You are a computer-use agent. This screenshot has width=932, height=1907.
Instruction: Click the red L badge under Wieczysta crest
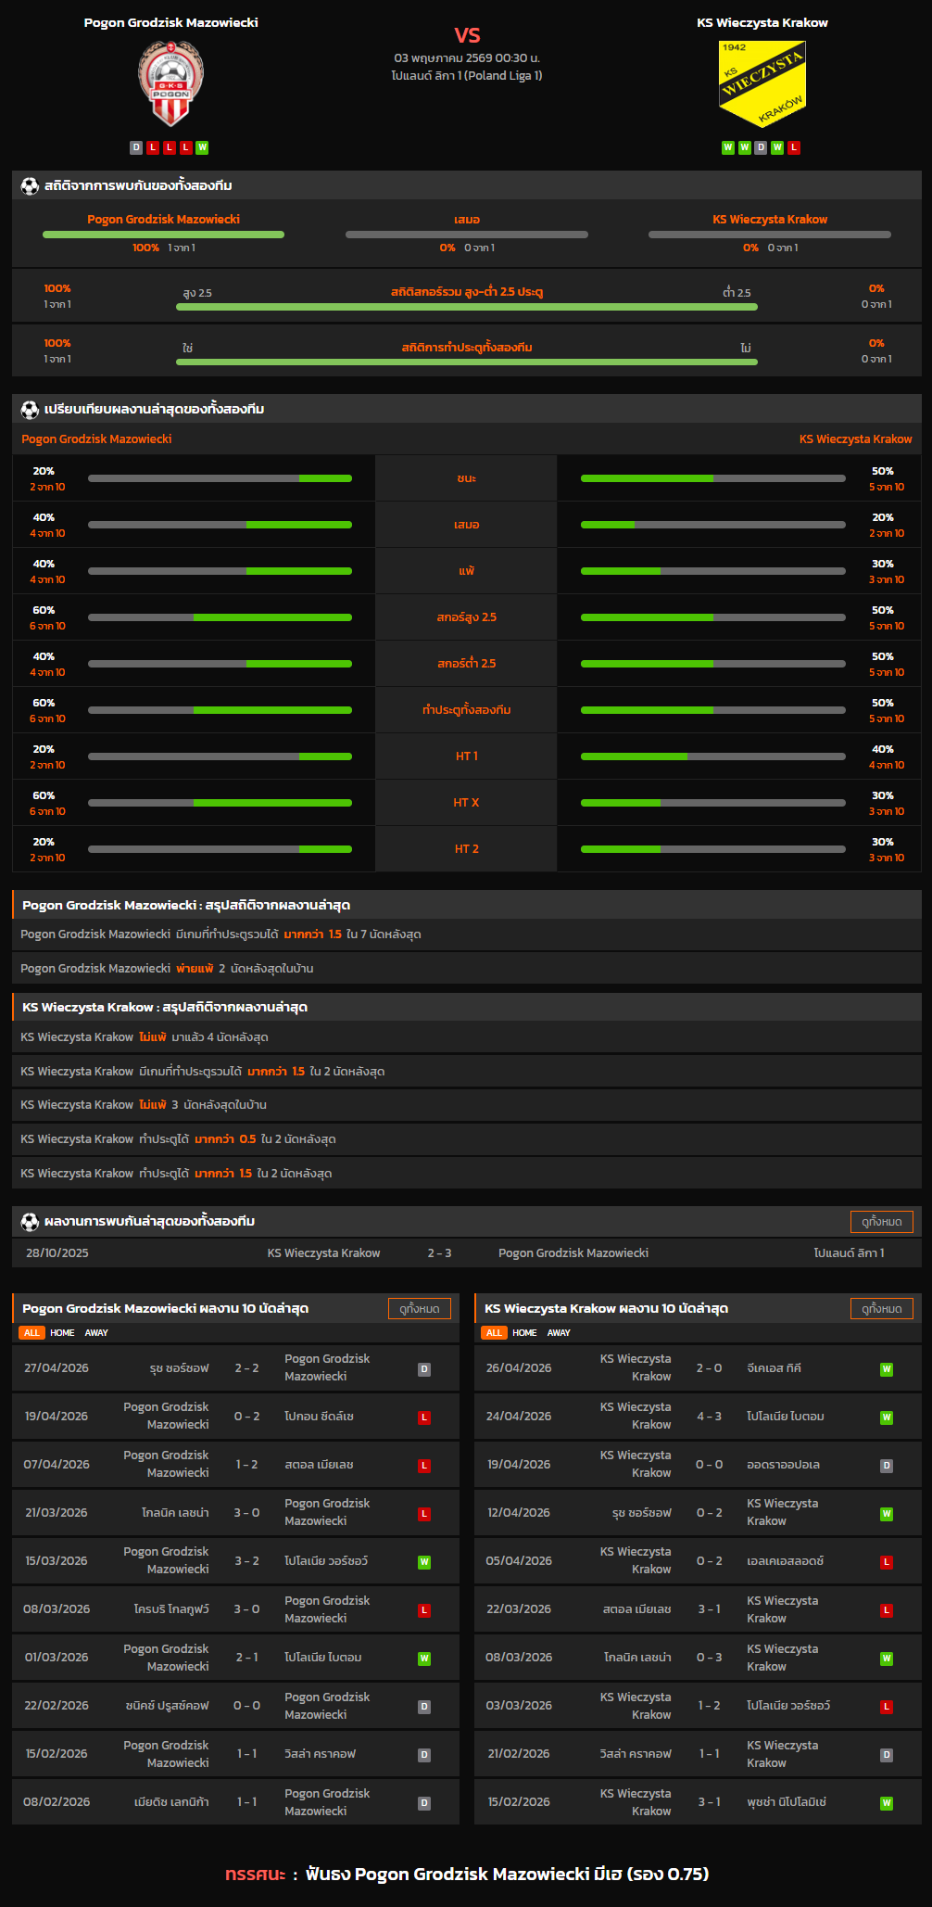point(794,147)
